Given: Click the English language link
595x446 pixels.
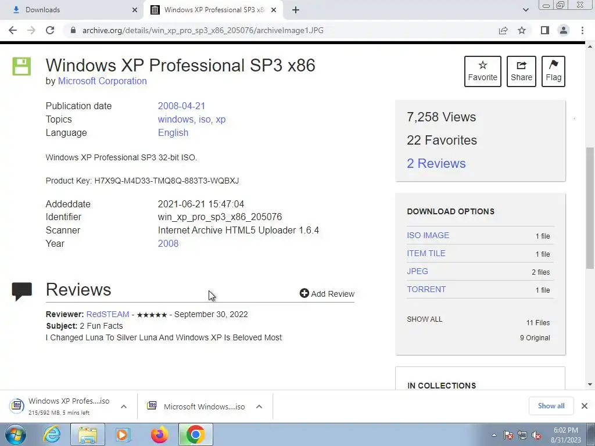Looking at the screenshot, I should [x=173, y=133].
